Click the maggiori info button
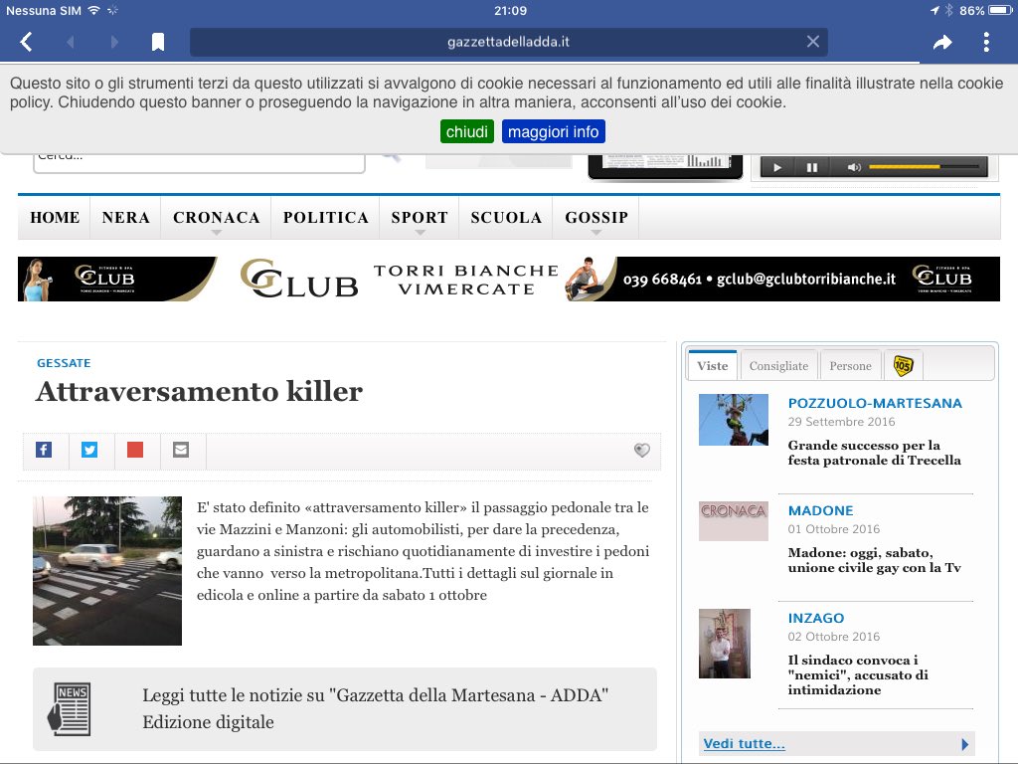 click(x=553, y=132)
